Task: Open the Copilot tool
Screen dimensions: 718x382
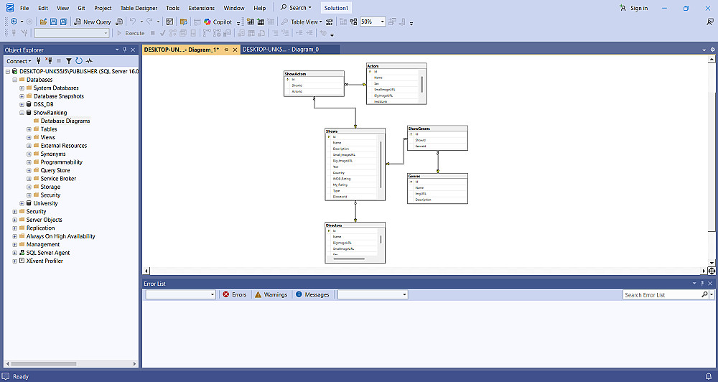Action: point(218,22)
